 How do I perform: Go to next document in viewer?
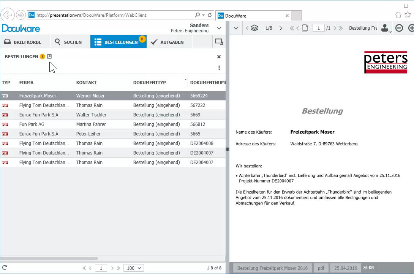(x=281, y=28)
